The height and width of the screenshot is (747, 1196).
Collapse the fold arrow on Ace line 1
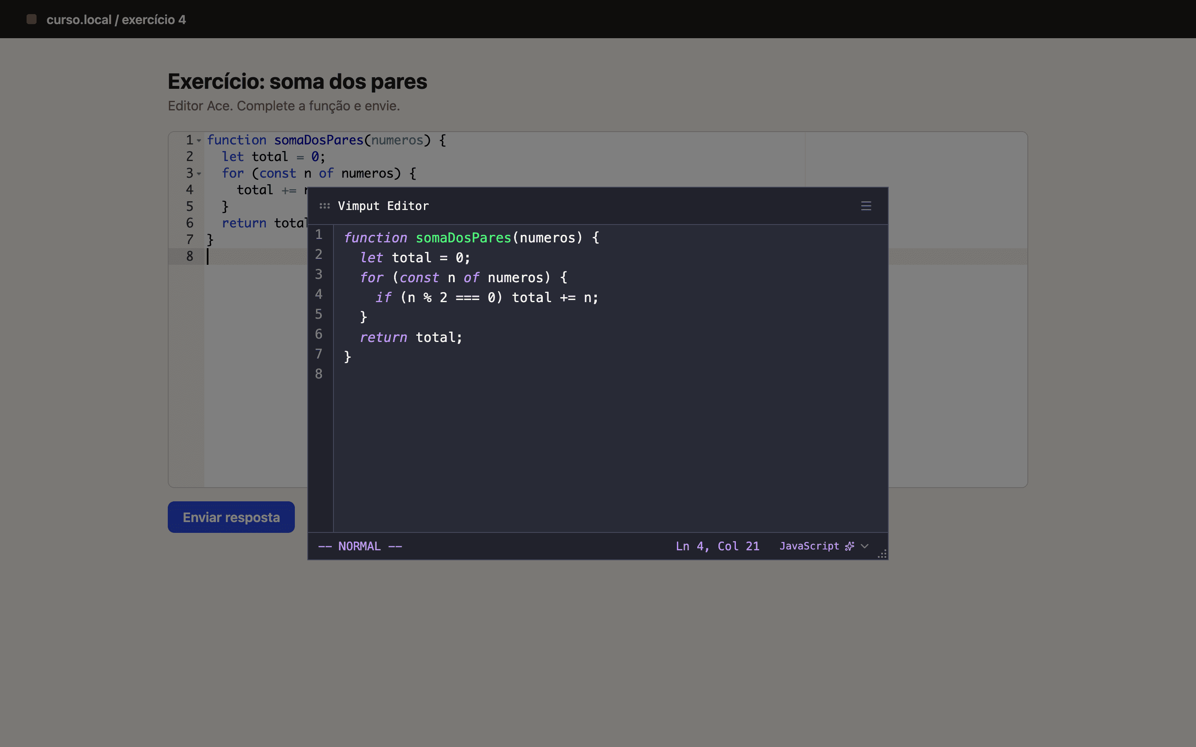click(199, 141)
